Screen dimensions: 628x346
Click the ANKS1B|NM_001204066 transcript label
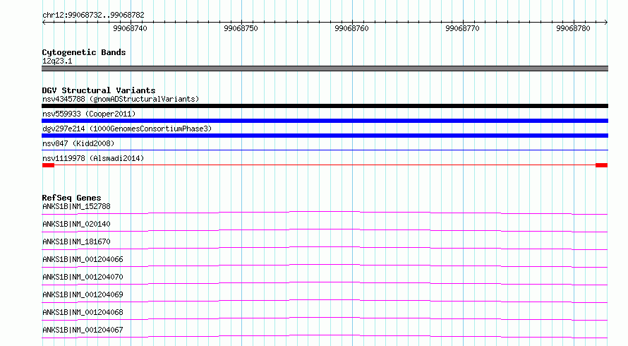(x=83, y=259)
